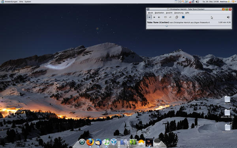
Task: Open the topmost desktop folder icon
Action: coord(227,99)
